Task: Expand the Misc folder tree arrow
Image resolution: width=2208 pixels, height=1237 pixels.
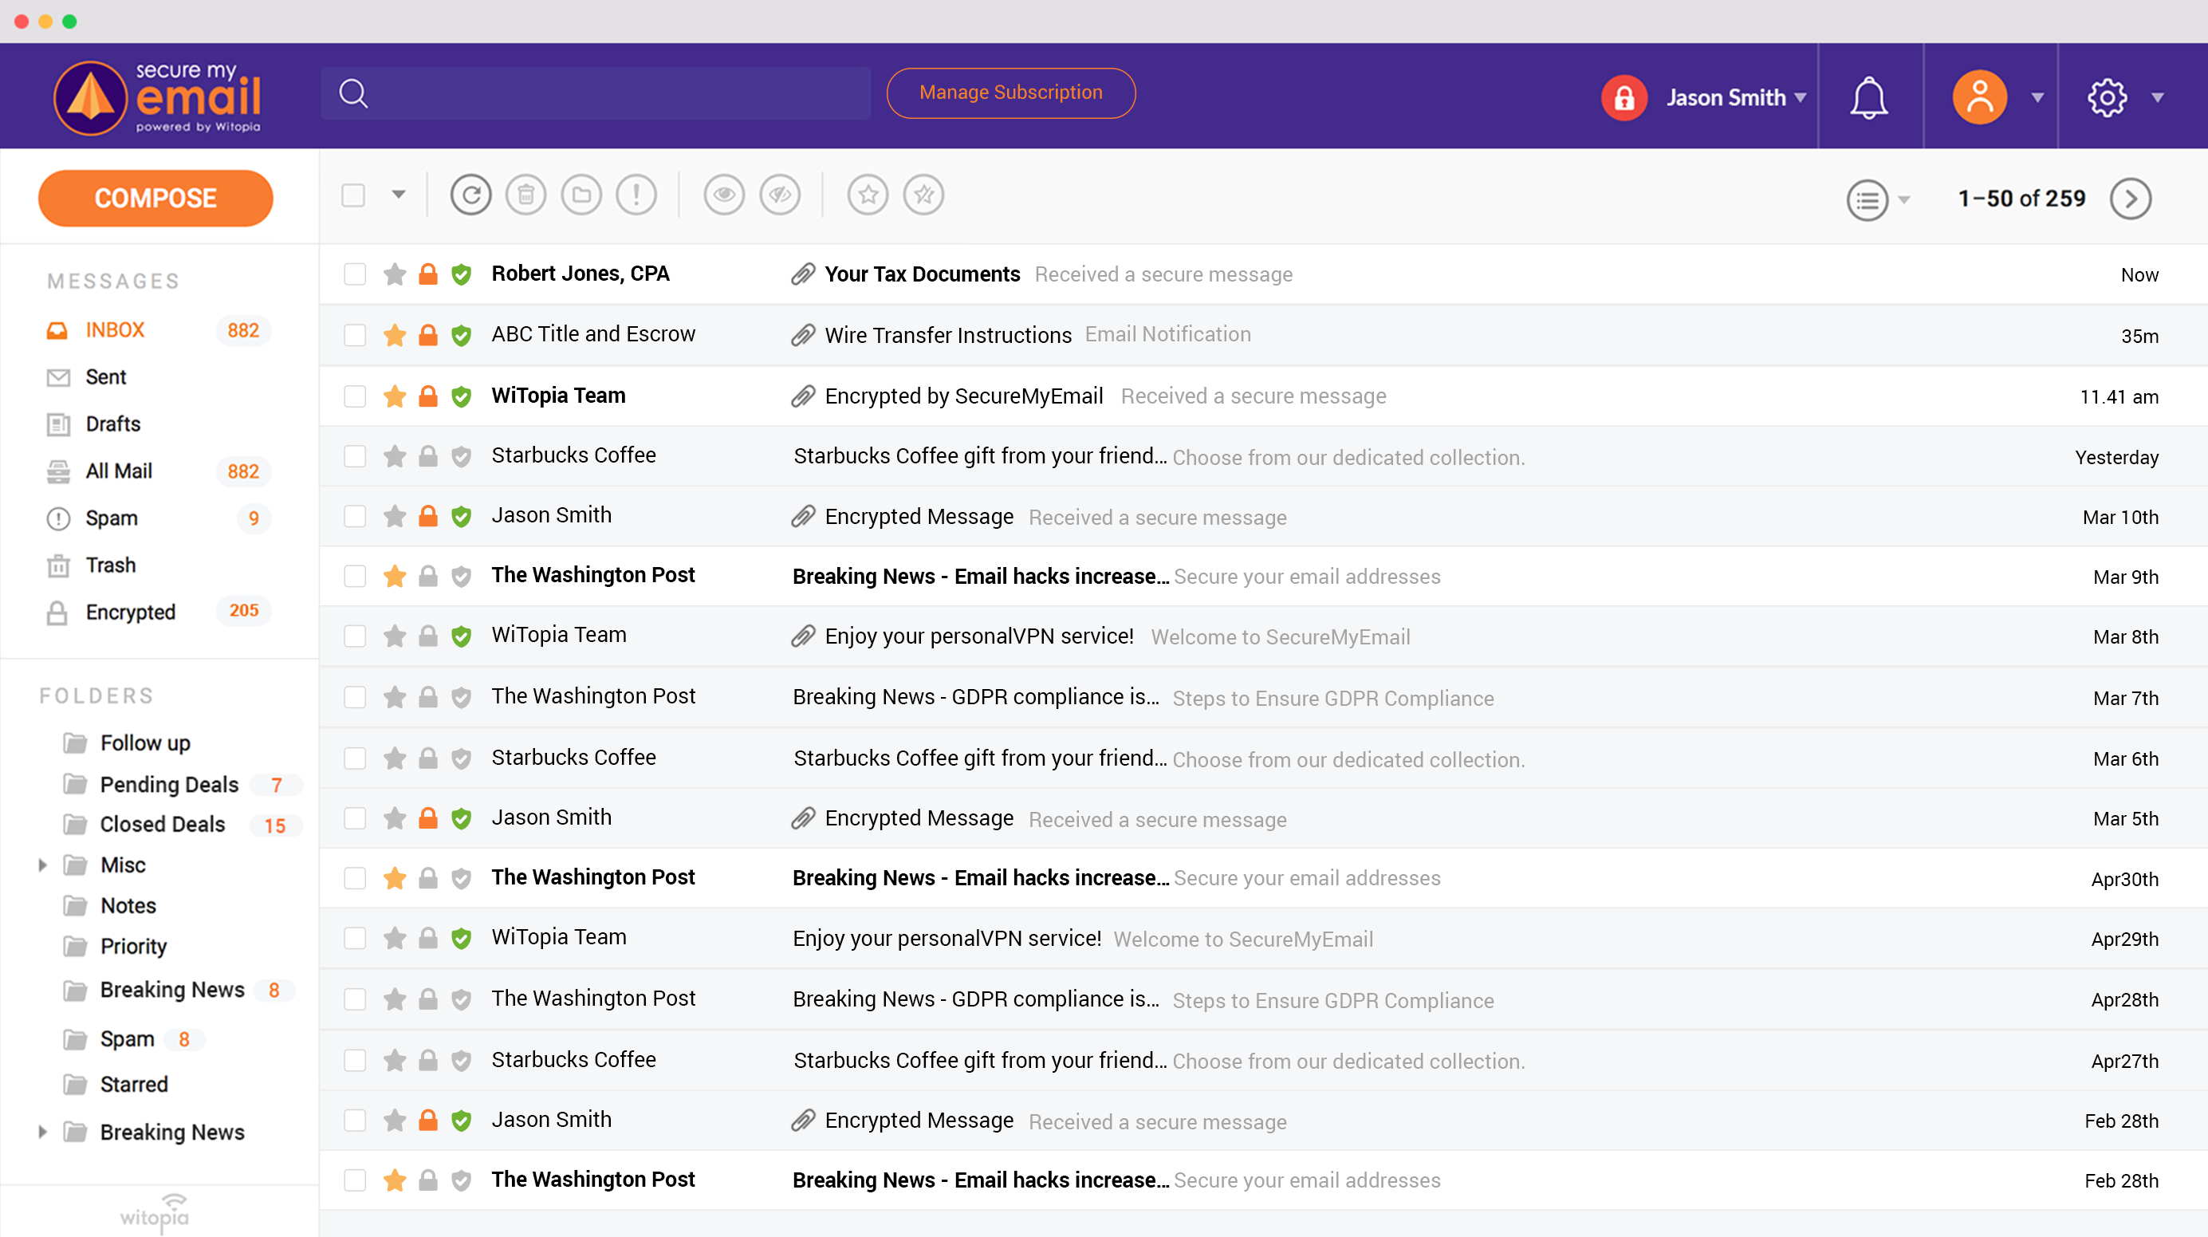Action: coord(42,865)
